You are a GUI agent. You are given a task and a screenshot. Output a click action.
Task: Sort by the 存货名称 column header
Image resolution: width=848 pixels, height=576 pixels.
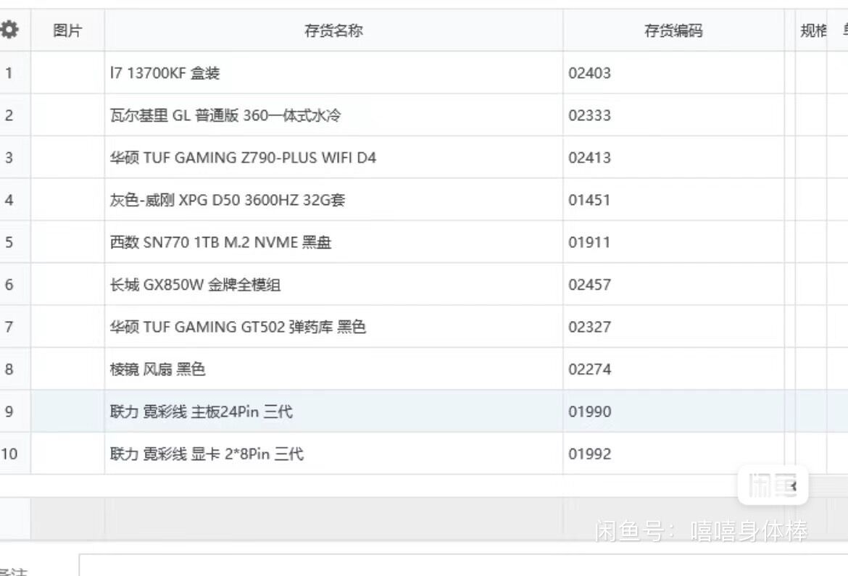click(333, 30)
